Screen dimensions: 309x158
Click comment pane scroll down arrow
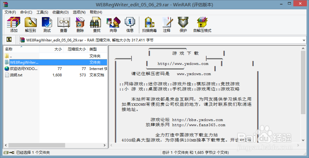pyautogui.click(x=303, y=140)
